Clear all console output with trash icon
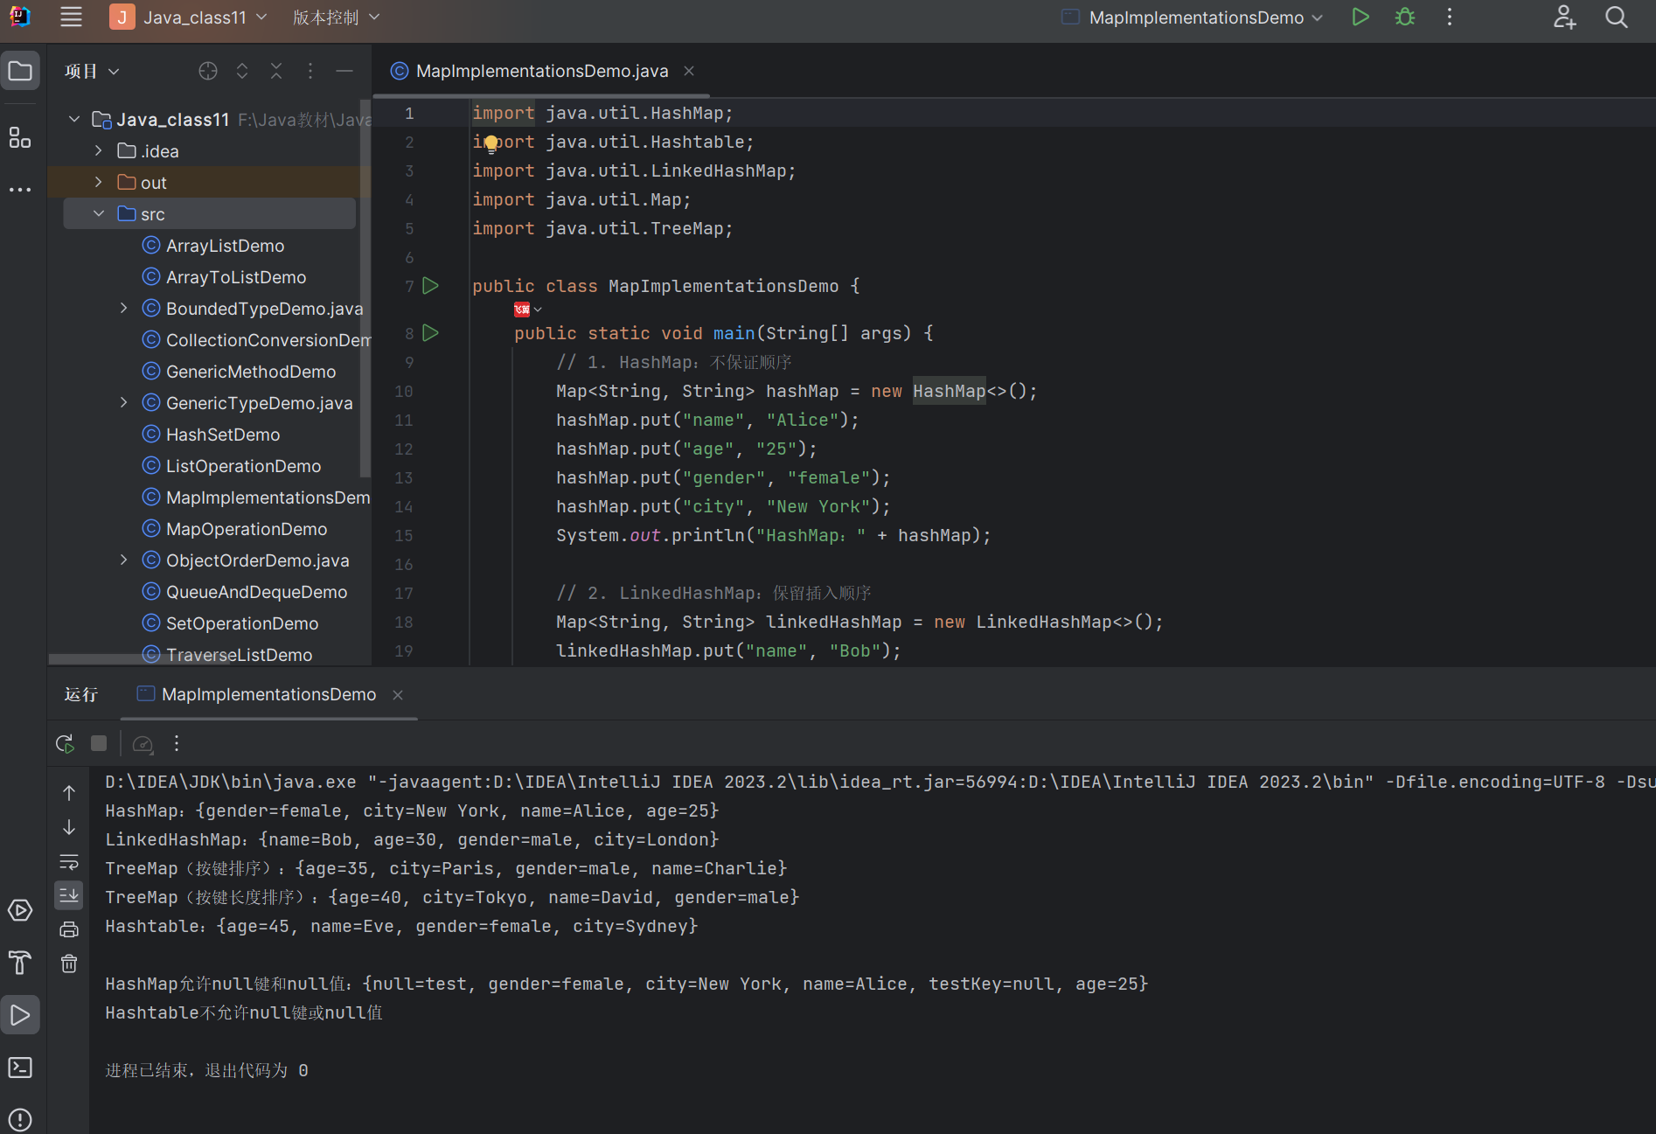Screen dimensions: 1656x1134 (69, 964)
